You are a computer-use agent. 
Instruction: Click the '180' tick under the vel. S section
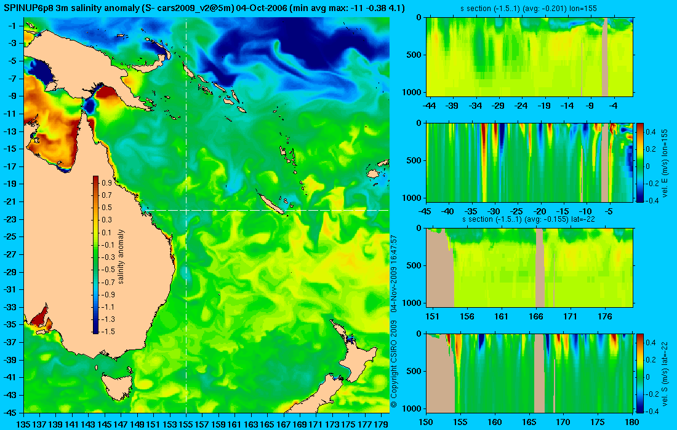click(x=632, y=422)
